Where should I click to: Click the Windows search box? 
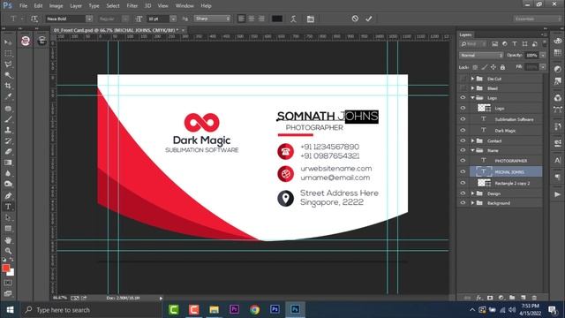pyautogui.click(x=91, y=310)
